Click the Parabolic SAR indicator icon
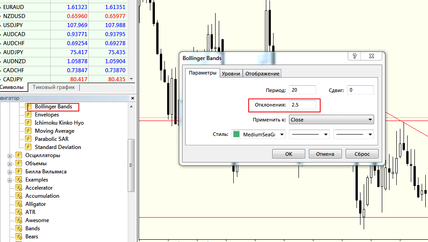Viewport: 428px width, 242px height. pos(28,139)
